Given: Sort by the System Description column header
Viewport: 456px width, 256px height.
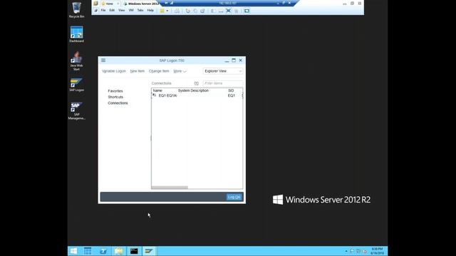Looking at the screenshot, I should tap(193, 90).
